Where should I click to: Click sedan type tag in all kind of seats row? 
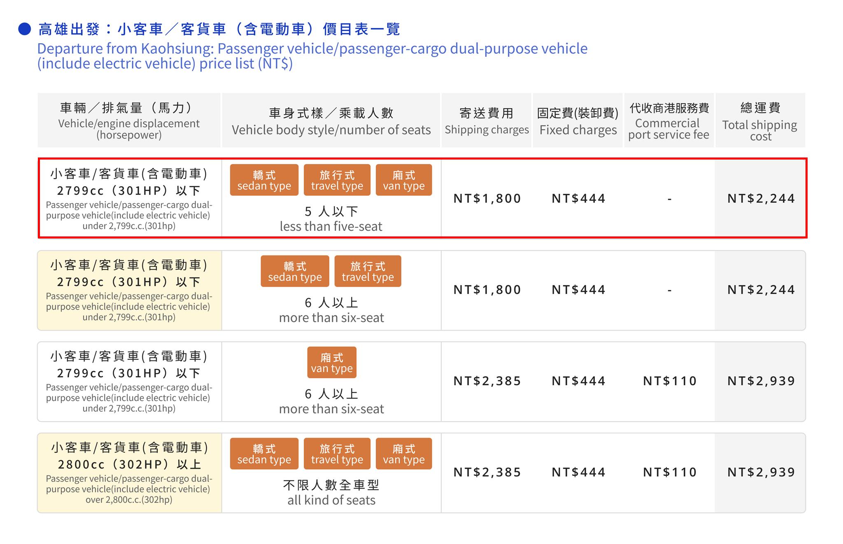(264, 454)
